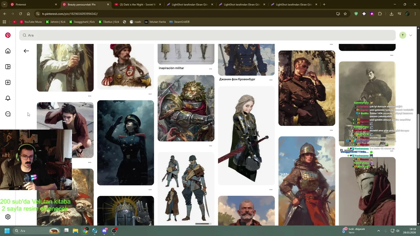
Task: Open Discord from the taskbar
Action: pyautogui.click(x=104, y=231)
